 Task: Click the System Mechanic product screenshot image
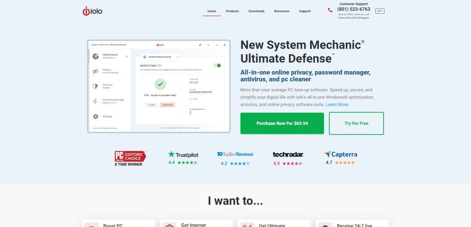(x=159, y=86)
